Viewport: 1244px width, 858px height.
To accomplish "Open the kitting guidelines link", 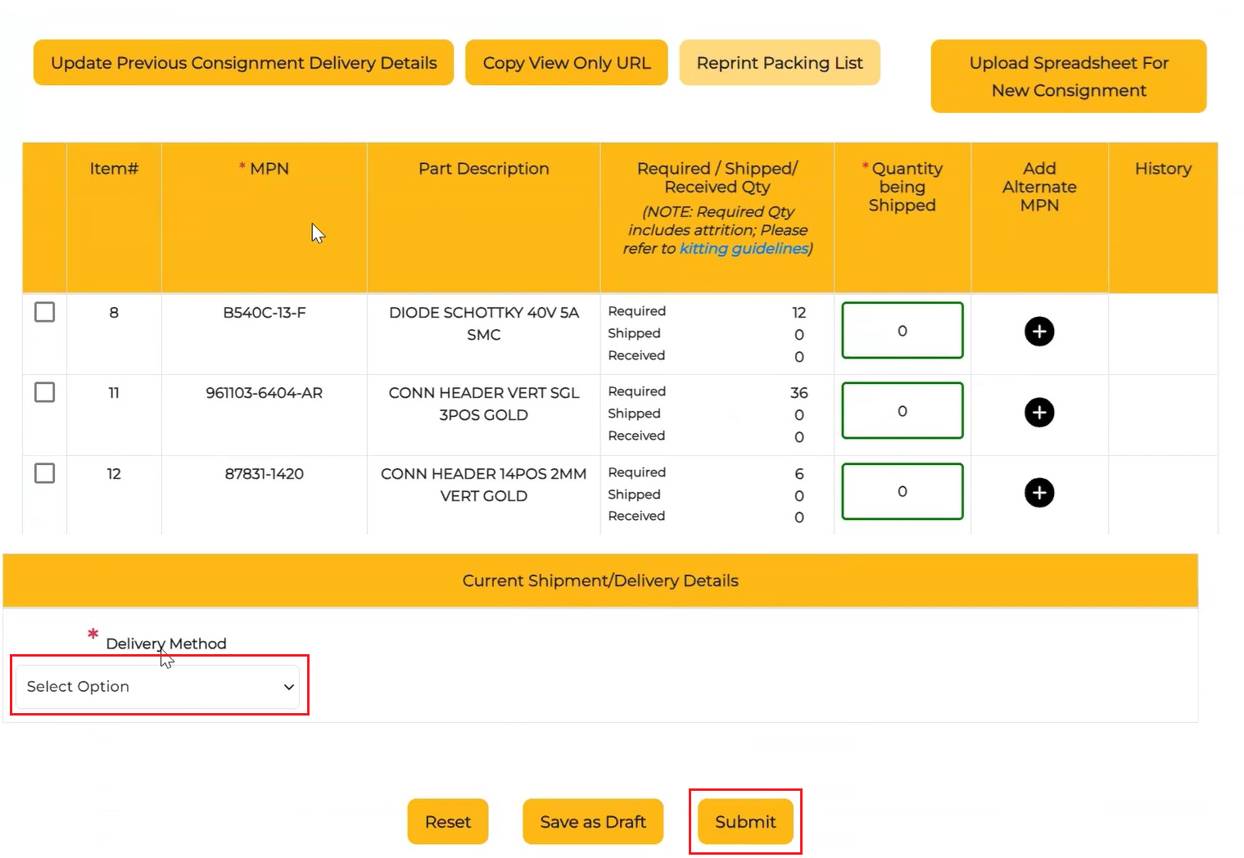I will click(x=743, y=249).
